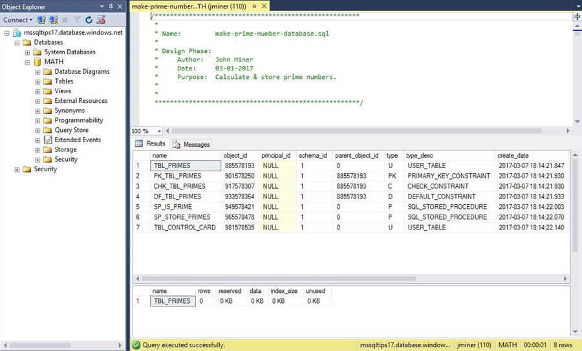This screenshot has width=582, height=351.
Task: Click the Stop icon in Object Explorer
Action: point(65,20)
